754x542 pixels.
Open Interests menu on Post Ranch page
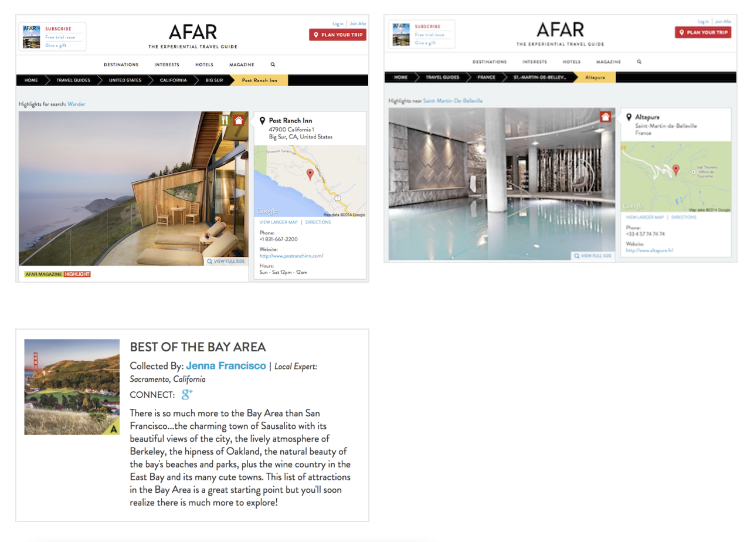tap(167, 65)
